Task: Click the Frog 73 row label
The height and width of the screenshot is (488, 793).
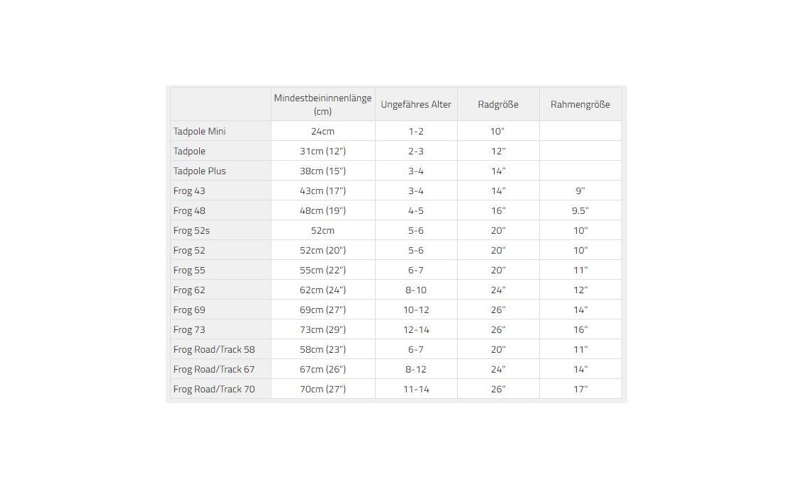Action: point(189,329)
